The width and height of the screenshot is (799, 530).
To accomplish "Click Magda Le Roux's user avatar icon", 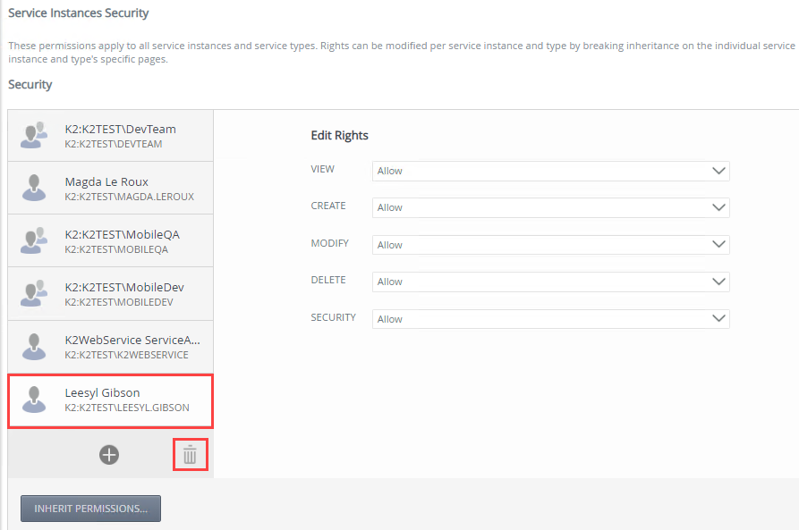I will click(35, 188).
